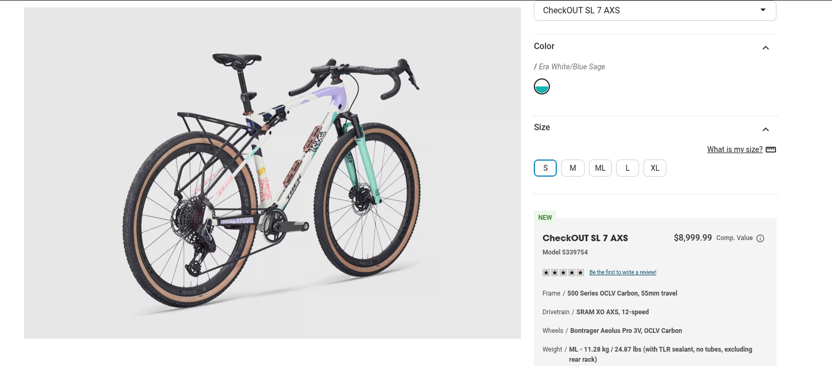Collapse the Color section

click(765, 48)
